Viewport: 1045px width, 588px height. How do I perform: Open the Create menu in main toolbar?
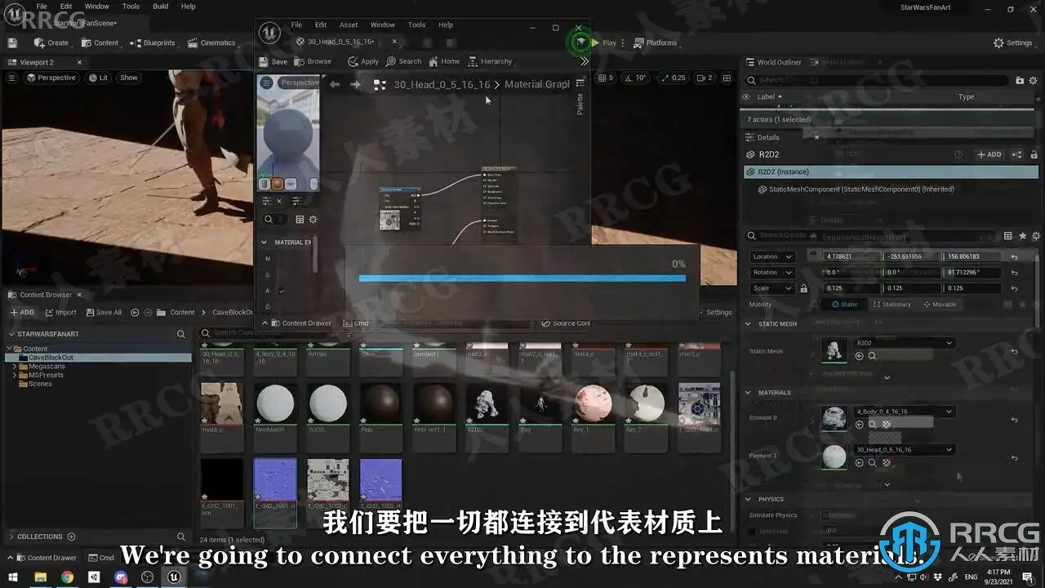pos(51,42)
